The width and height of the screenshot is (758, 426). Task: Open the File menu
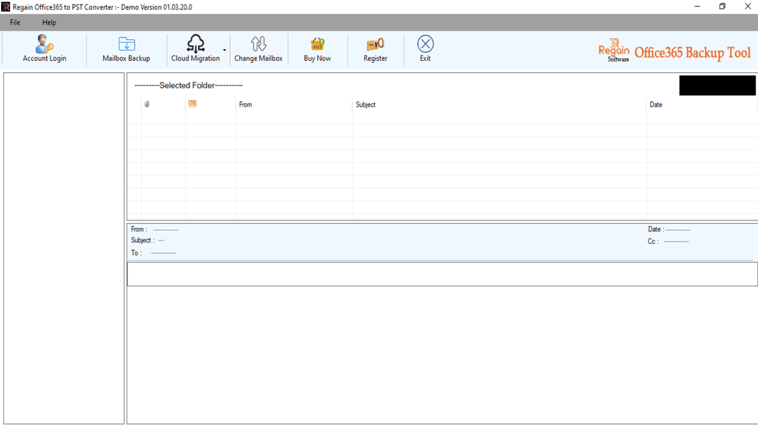[14, 22]
